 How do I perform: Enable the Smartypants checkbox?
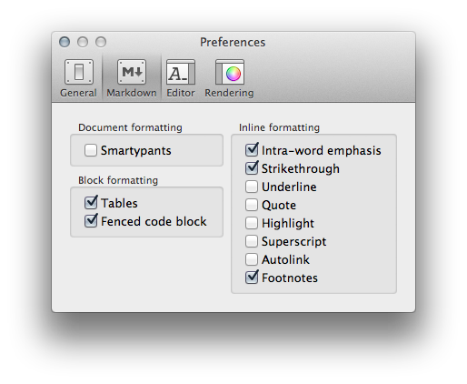click(x=91, y=150)
